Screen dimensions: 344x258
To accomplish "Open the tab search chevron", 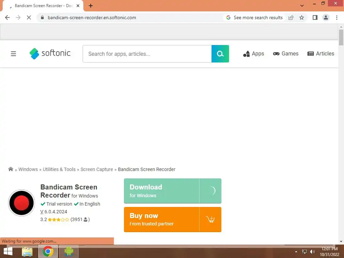I will (x=302, y=6).
